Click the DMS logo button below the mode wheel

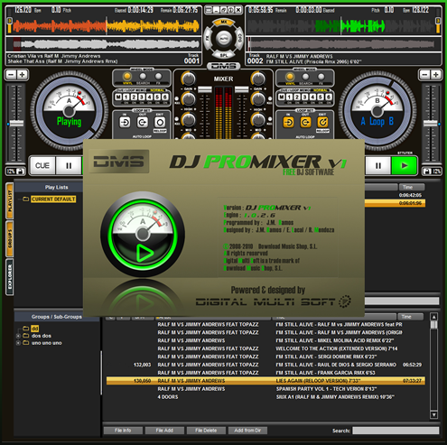pyautogui.click(x=224, y=66)
